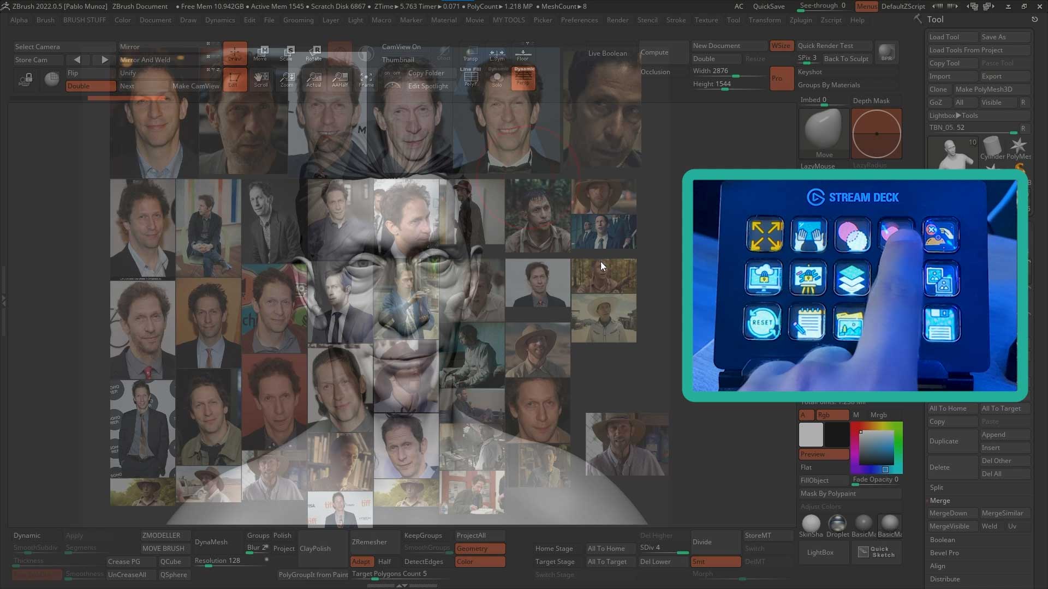Adjust the SDiv 4 slider
The width and height of the screenshot is (1048, 589).
tap(663, 549)
